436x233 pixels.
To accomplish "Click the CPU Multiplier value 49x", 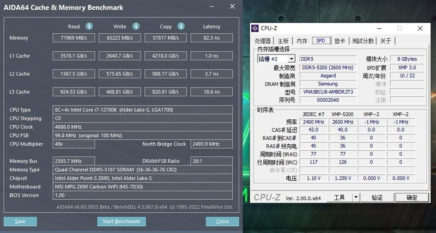I will tap(74, 144).
